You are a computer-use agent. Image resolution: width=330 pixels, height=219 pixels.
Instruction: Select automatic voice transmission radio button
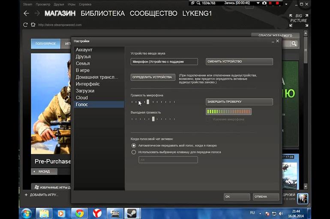pos(134,145)
